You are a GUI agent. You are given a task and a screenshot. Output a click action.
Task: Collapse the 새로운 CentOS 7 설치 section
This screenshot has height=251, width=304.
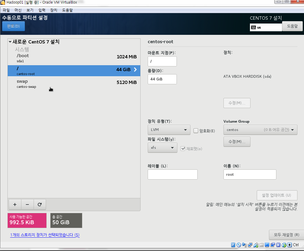(10, 42)
